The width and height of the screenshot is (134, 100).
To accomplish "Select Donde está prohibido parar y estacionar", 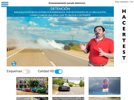I will [x=68, y=98].
